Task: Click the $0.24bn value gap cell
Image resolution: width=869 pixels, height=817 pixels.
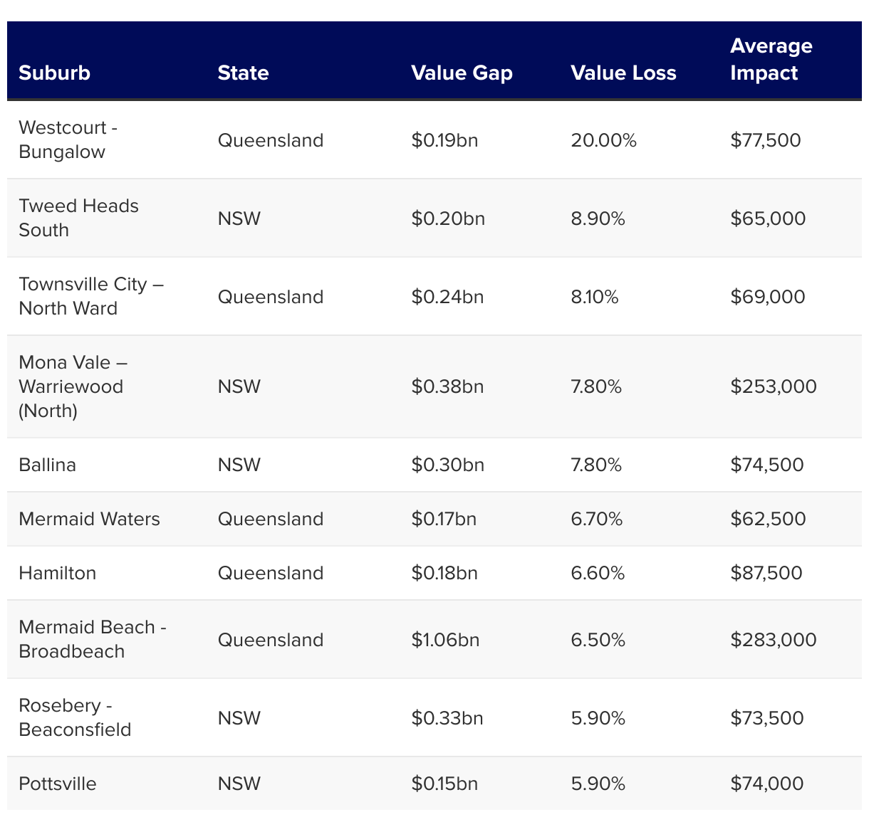Action: (x=447, y=297)
